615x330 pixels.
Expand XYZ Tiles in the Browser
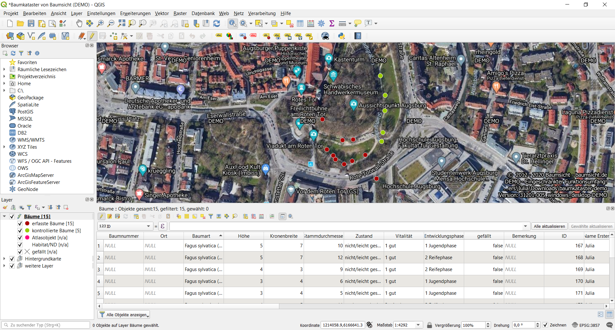(x=4, y=147)
